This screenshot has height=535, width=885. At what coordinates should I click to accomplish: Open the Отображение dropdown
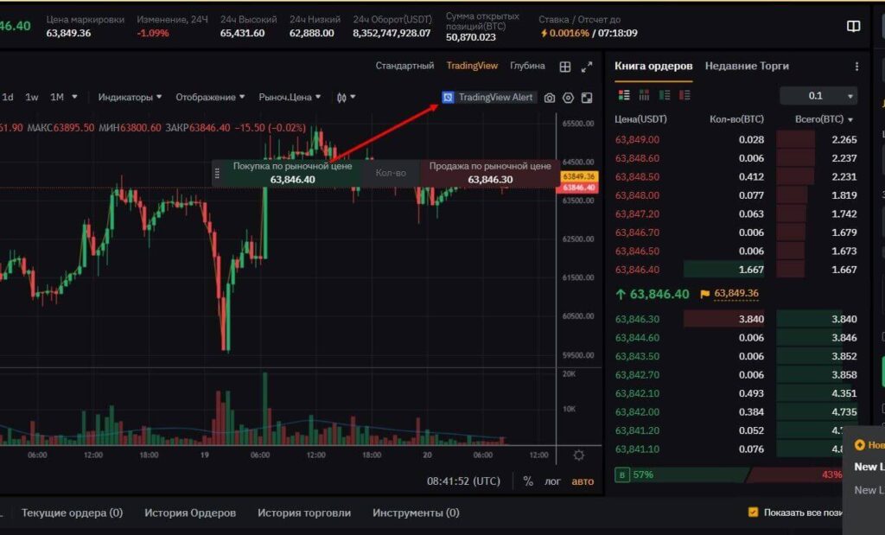210,97
